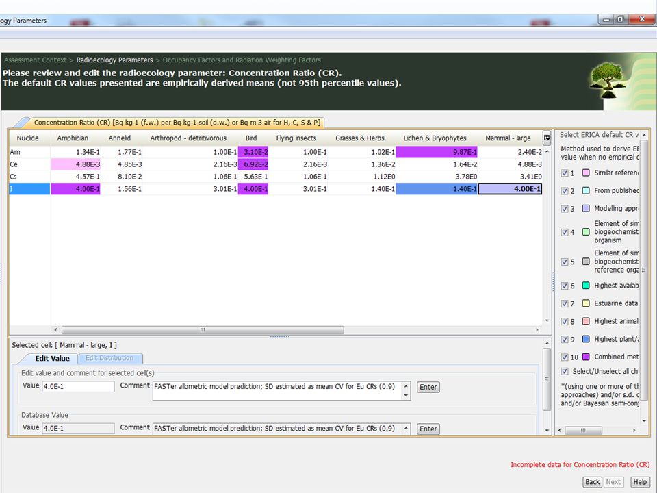Select Amphibian cell 4.88E-3 for Ce
657x493 pixels.
(75, 164)
